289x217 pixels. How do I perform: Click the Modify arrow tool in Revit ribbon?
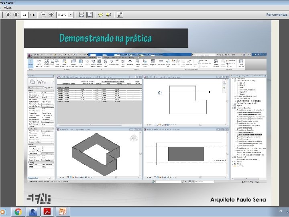coord(31,63)
